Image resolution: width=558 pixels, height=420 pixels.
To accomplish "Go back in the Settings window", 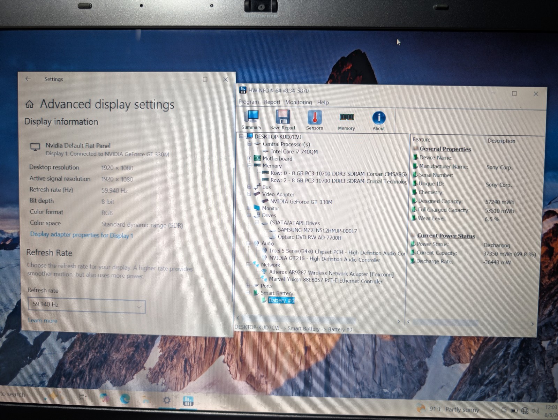I will [28, 79].
